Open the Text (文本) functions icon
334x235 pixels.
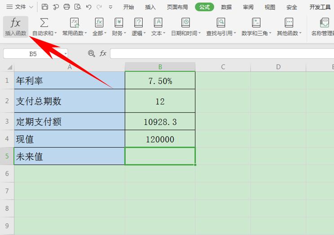click(x=158, y=22)
